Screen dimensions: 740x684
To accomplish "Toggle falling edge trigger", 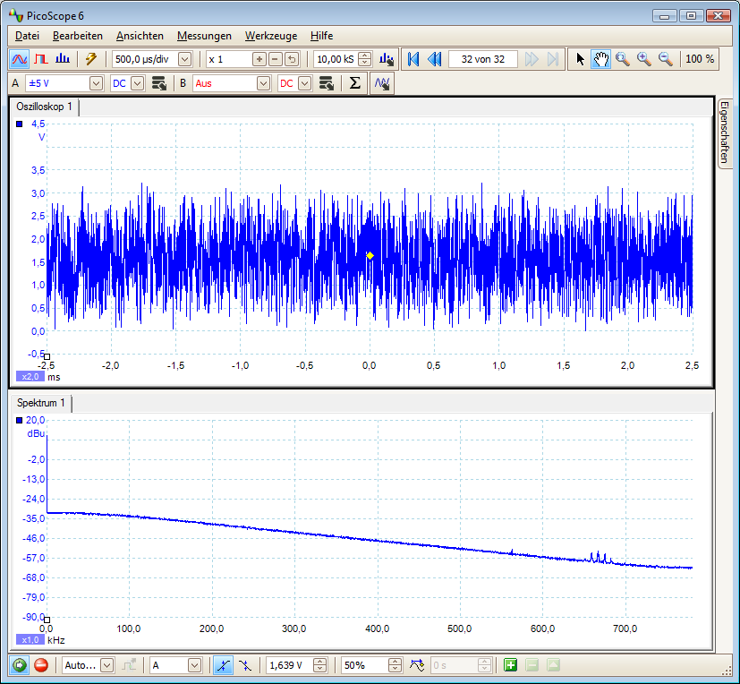I will (x=244, y=665).
